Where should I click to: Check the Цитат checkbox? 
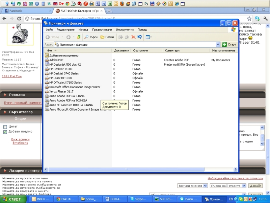point(5,127)
